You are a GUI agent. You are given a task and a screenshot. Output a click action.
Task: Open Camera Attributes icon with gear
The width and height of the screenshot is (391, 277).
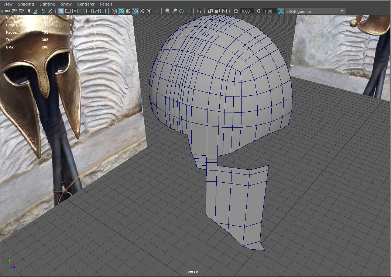22,11
